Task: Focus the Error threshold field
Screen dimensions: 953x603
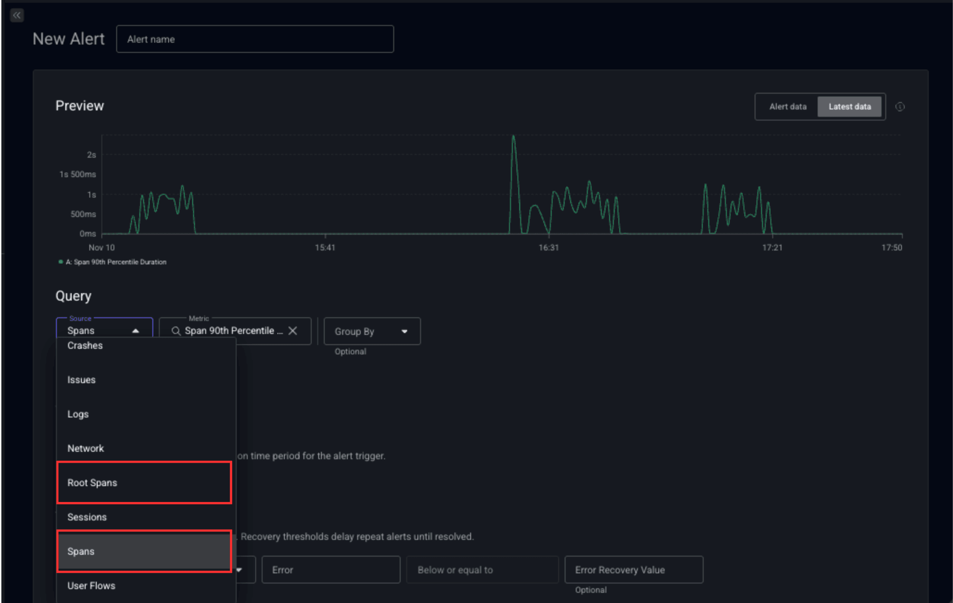Action: pyautogui.click(x=331, y=570)
